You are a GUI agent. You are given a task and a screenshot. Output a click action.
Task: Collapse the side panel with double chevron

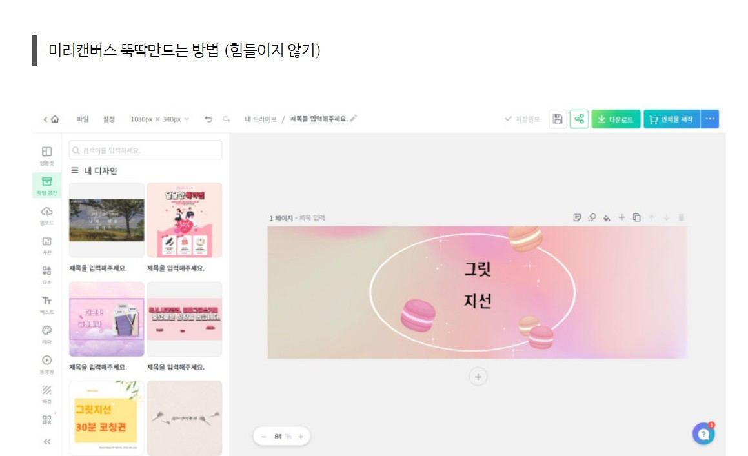(x=46, y=442)
